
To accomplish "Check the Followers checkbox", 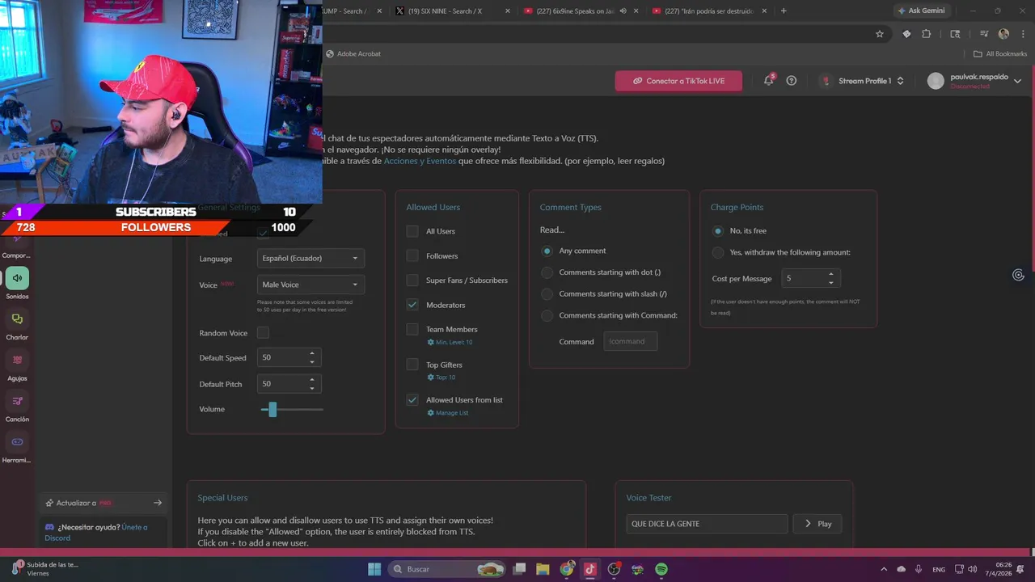I will pos(412,255).
